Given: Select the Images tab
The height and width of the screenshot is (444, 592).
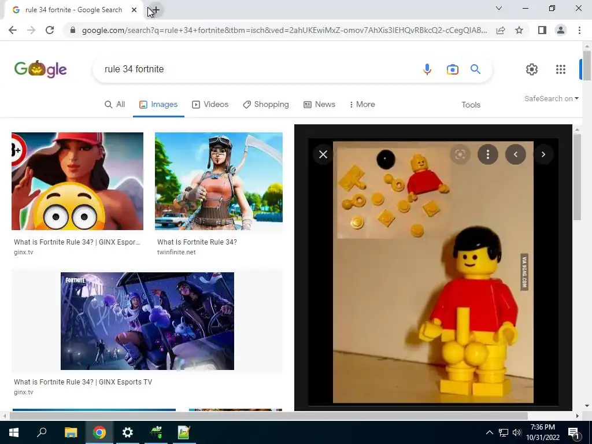Looking at the screenshot, I should [x=158, y=105].
